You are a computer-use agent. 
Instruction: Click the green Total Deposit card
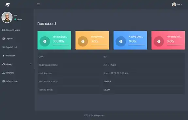[54, 40]
